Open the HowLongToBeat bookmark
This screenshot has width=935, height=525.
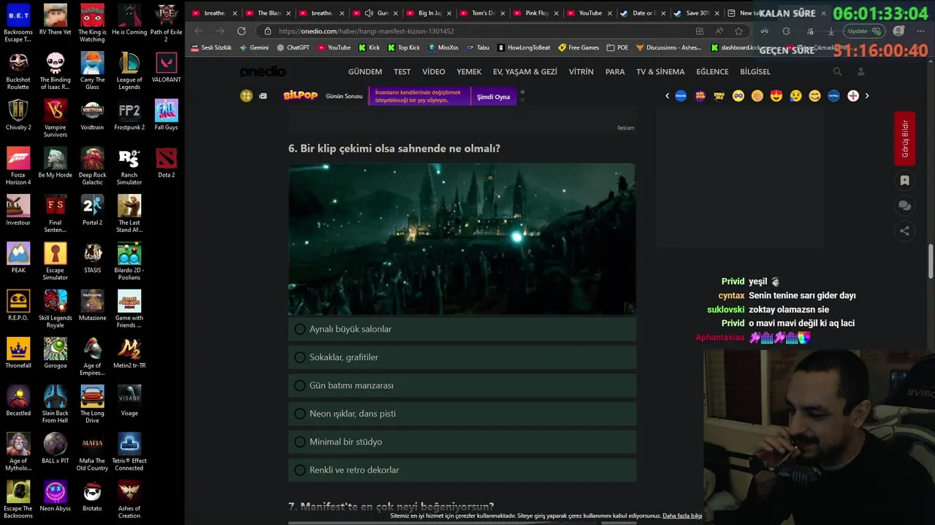point(524,47)
